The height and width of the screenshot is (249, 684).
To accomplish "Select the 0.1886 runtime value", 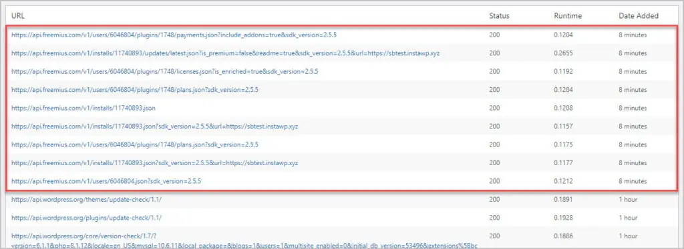I will click(563, 236).
